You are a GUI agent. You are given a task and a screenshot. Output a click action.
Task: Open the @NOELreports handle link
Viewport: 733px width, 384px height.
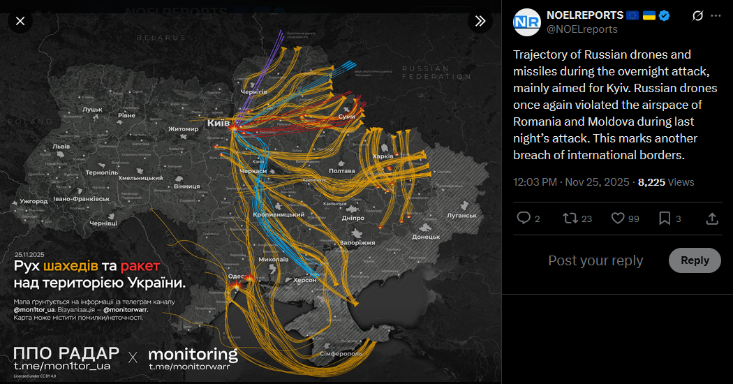click(582, 29)
